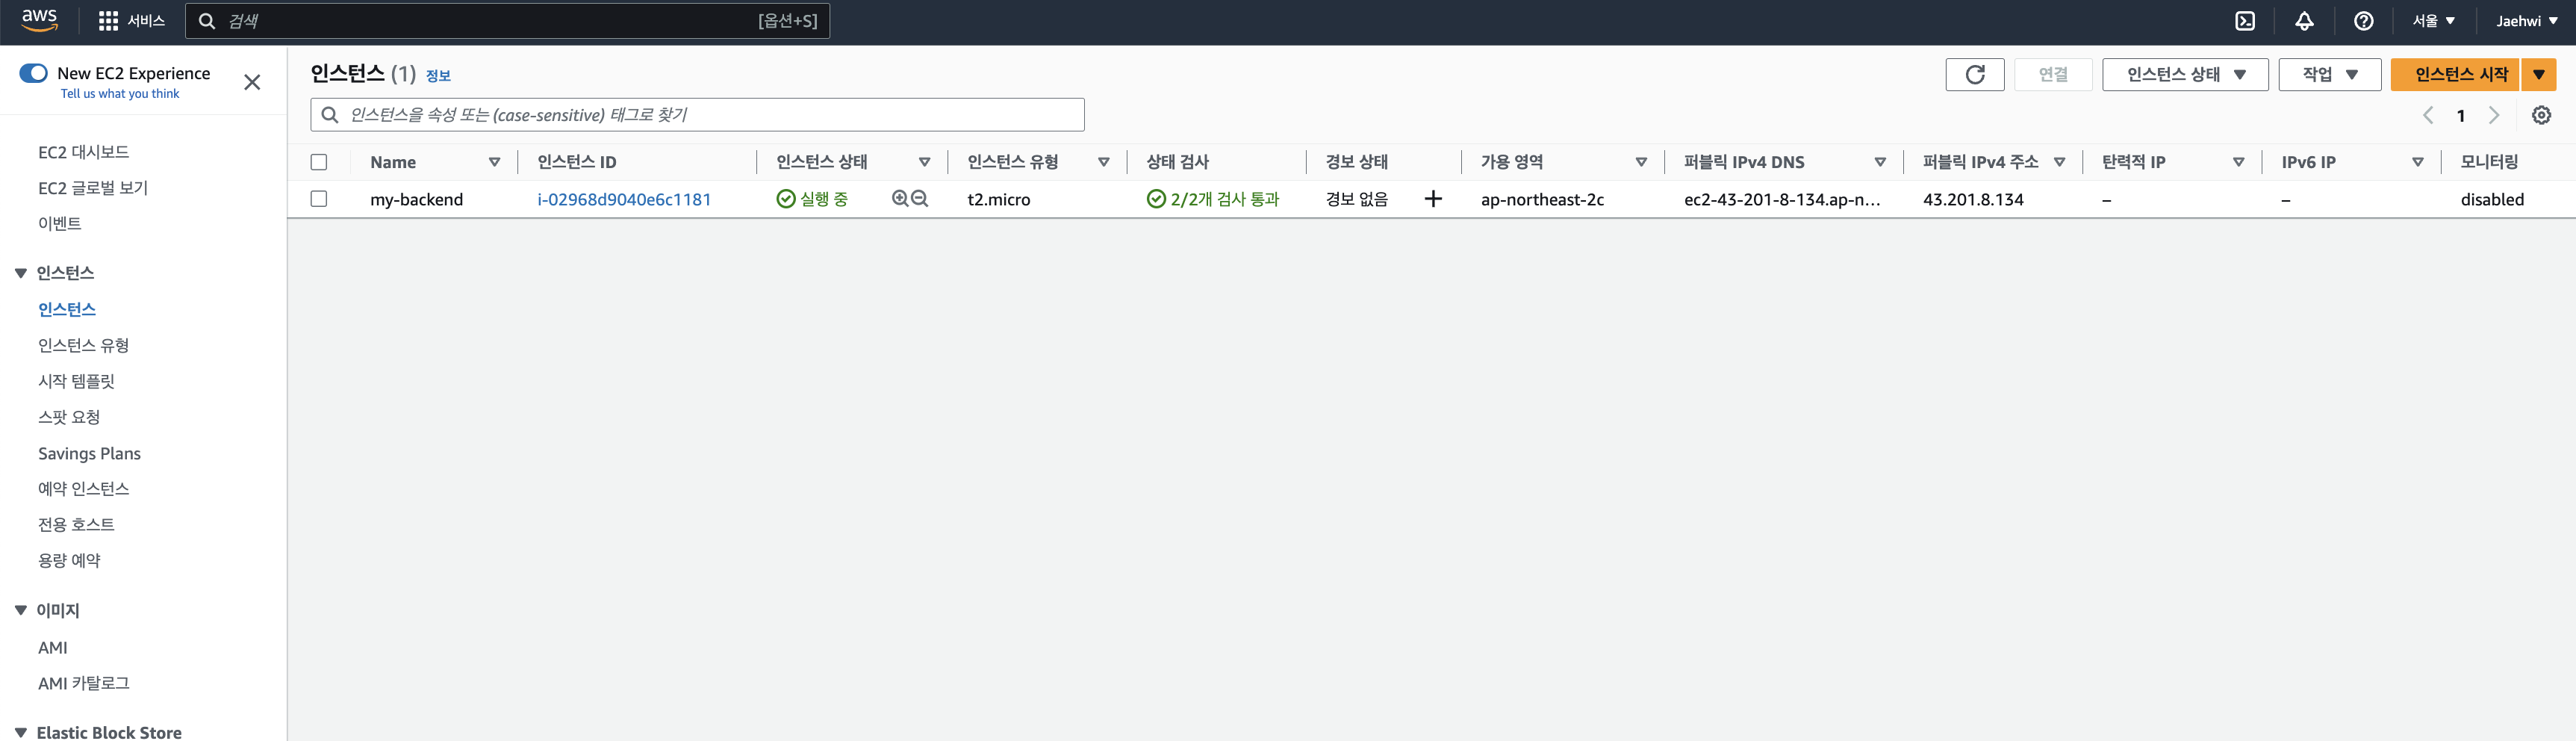Close the New EC2 Experience banner
2576x741 pixels.
click(252, 82)
